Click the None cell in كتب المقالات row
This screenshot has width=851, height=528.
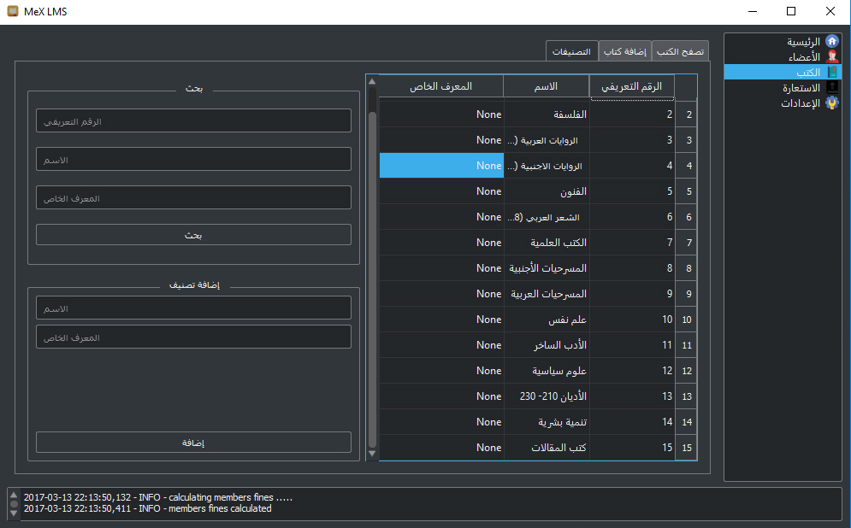tap(441, 447)
